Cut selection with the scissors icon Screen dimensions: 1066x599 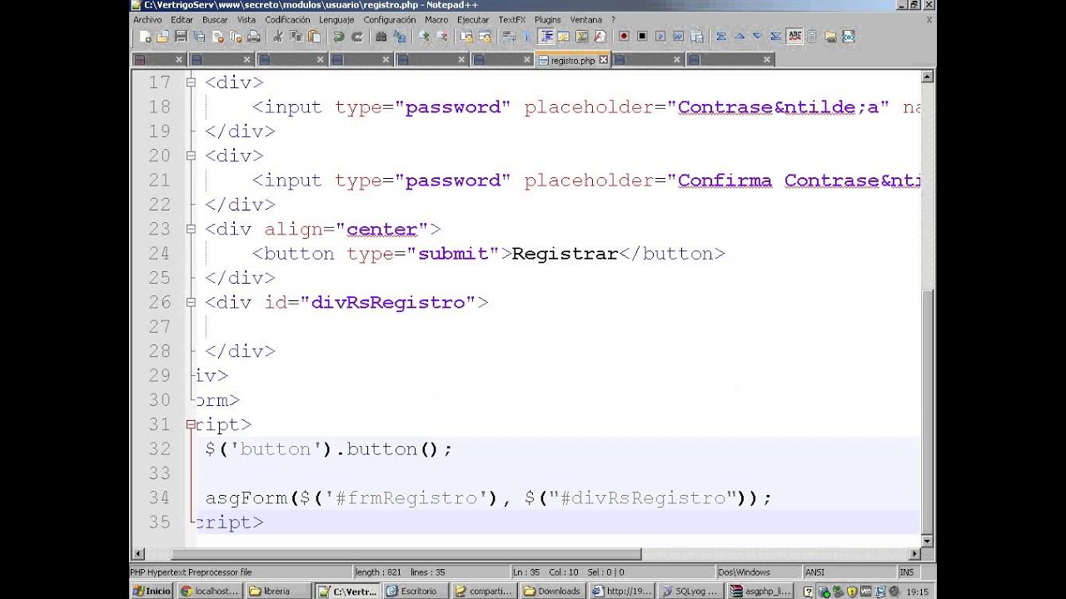[x=278, y=37]
